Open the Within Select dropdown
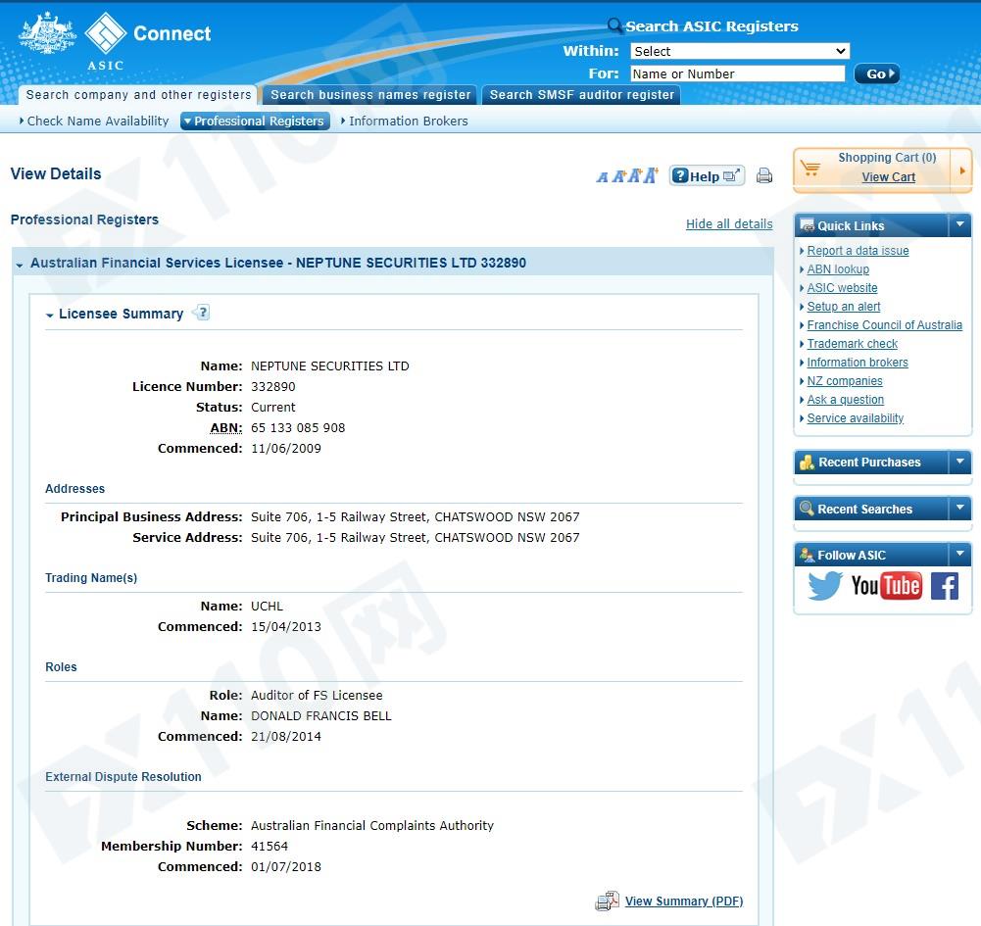The image size is (981, 926). coord(740,51)
